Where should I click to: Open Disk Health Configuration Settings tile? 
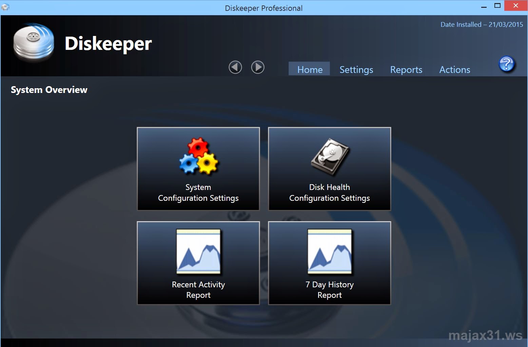pyautogui.click(x=330, y=169)
